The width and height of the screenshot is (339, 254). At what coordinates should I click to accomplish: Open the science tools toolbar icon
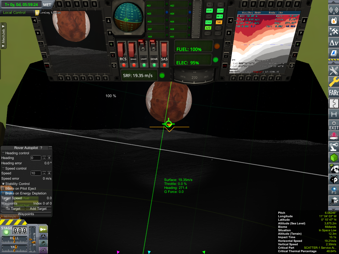(334, 31)
